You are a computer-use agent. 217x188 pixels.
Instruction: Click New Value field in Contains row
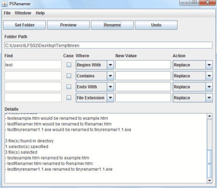pyautogui.click(x=143, y=75)
